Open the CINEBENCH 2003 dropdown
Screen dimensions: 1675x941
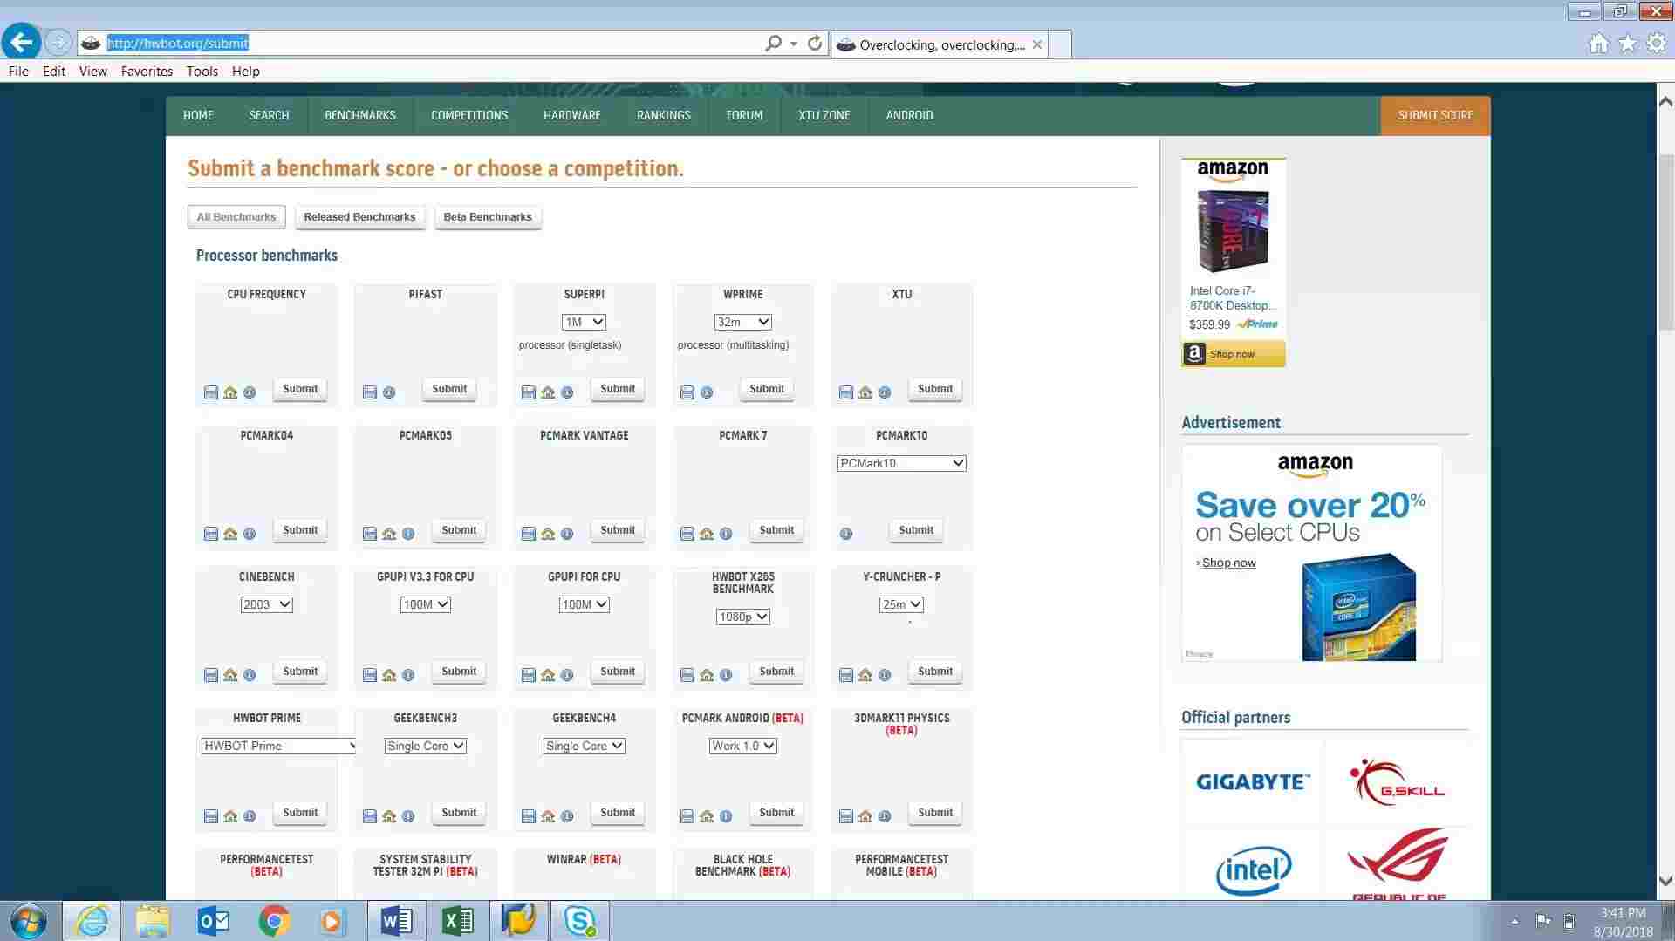click(266, 604)
